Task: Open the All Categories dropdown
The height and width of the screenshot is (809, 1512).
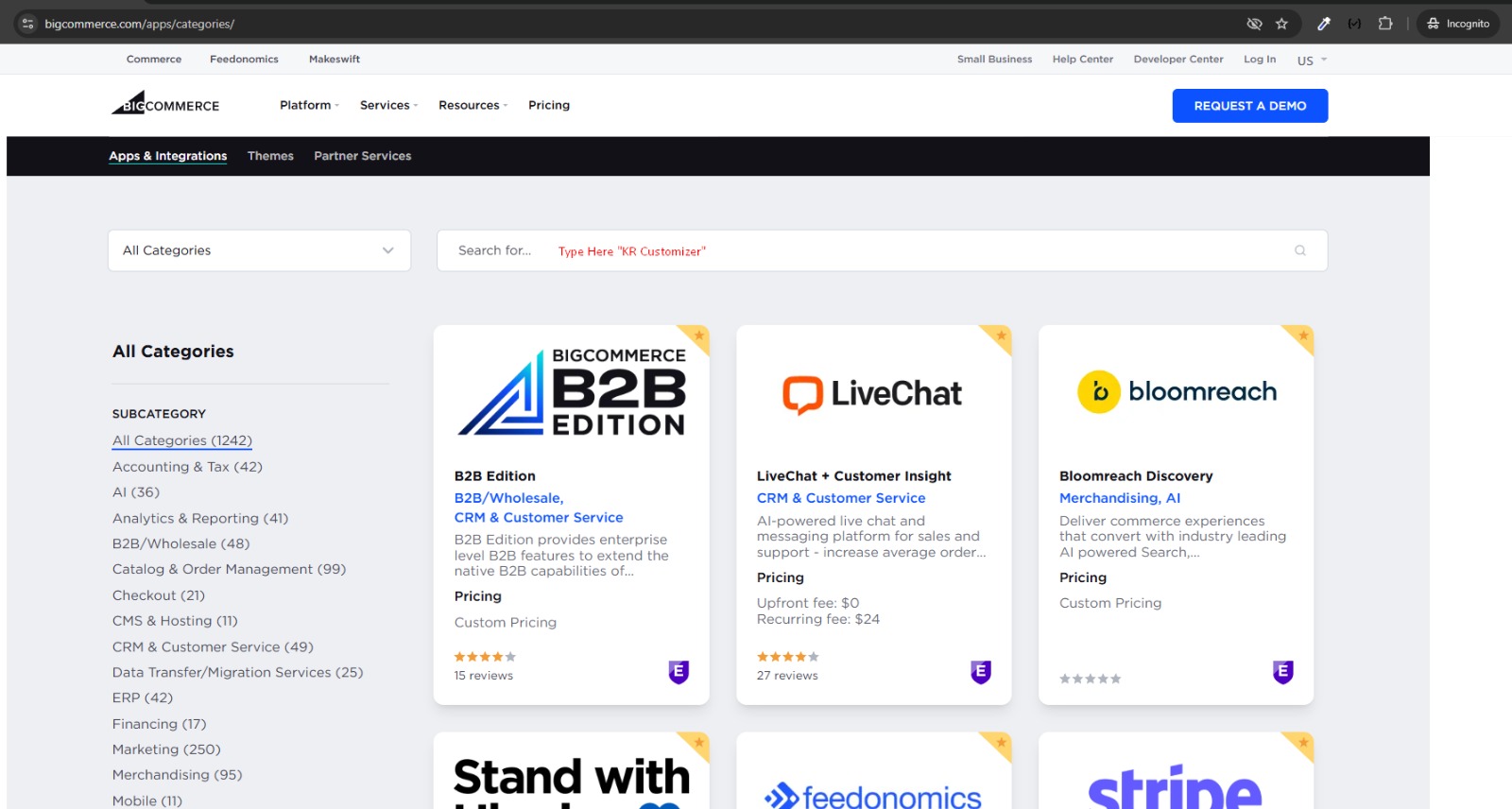Action: (x=259, y=250)
